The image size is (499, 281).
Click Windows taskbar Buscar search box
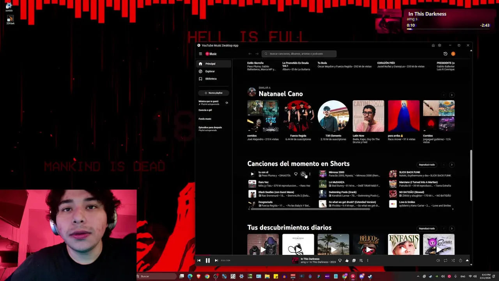[x=157, y=276]
